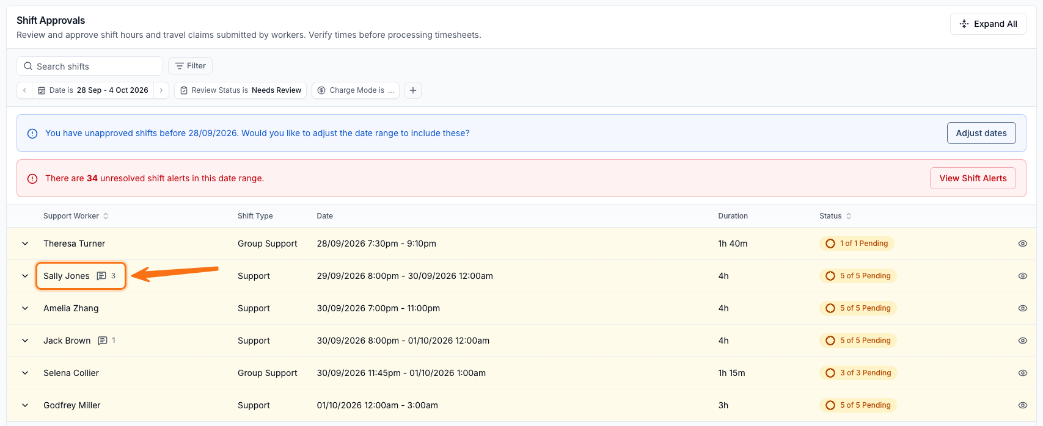Click the Support Worker sort icon
1043x426 pixels.
(x=106, y=216)
